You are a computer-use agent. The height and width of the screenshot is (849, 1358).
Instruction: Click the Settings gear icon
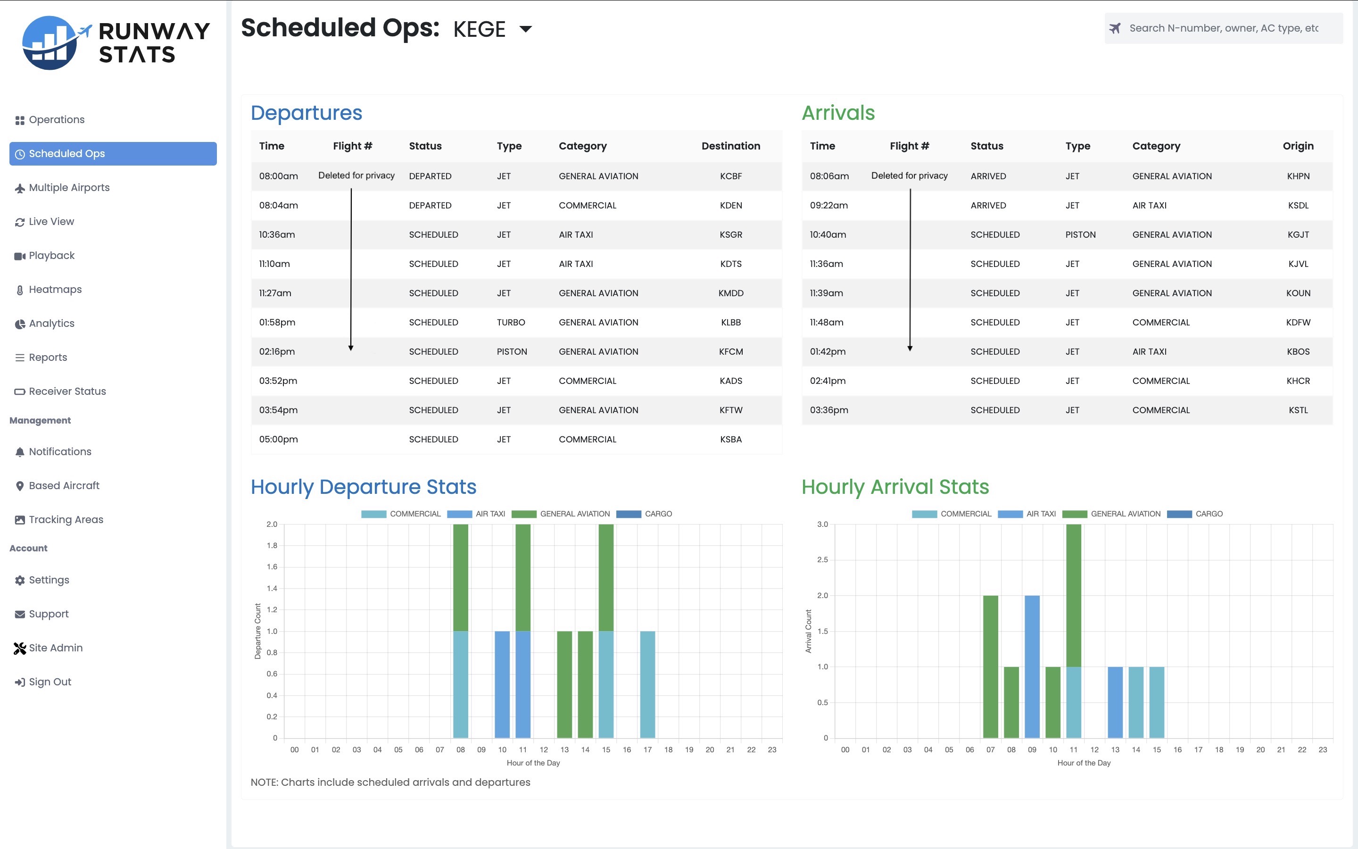click(20, 580)
